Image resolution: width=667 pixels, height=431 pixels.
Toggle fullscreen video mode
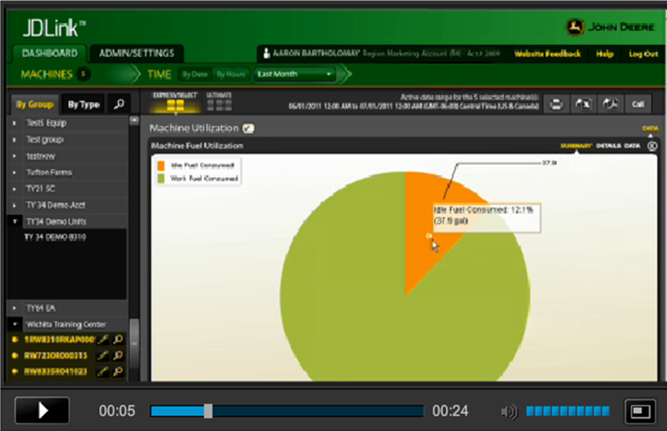point(640,411)
